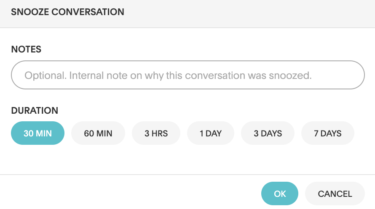
Task: Click the NOTES field label
Action: (x=26, y=49)
